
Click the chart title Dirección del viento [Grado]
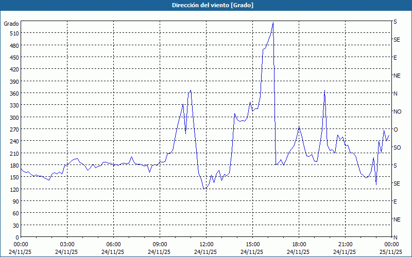213,5
